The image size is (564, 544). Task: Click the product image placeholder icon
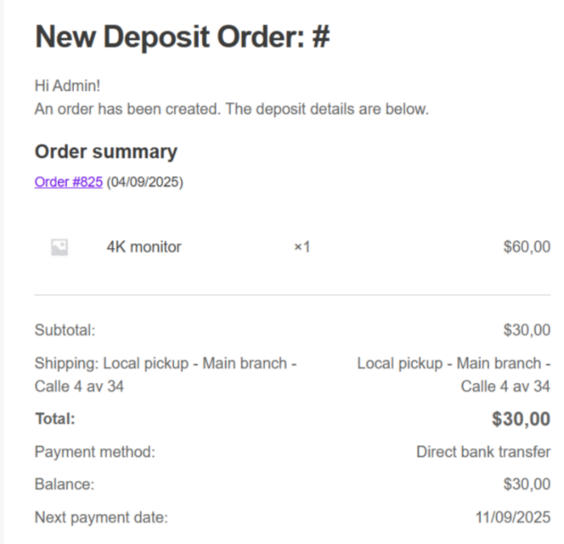[x=60, y=247]
